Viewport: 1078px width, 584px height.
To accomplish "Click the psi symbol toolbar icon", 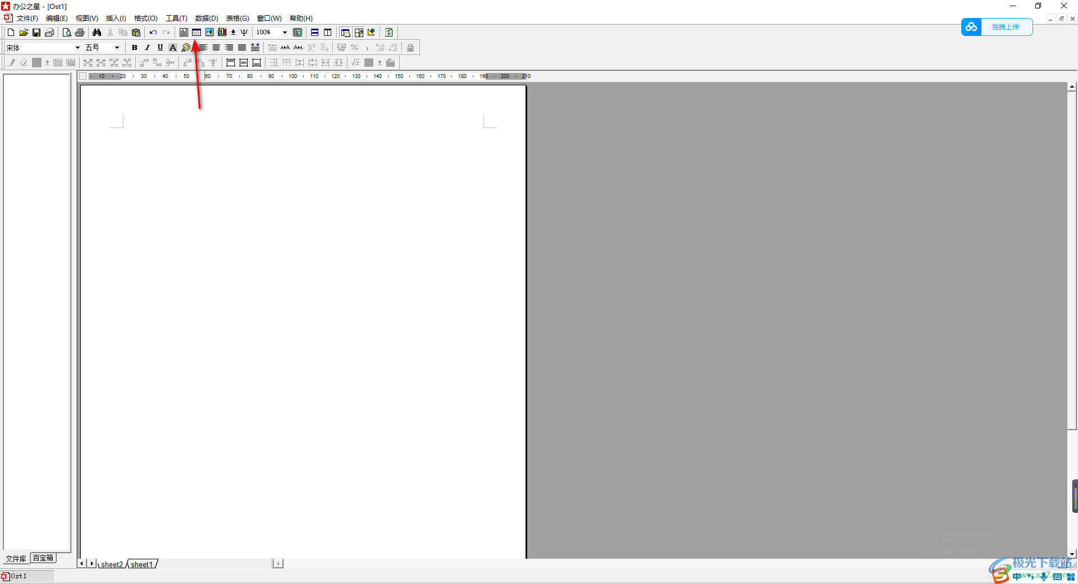I will pos(244,33).
